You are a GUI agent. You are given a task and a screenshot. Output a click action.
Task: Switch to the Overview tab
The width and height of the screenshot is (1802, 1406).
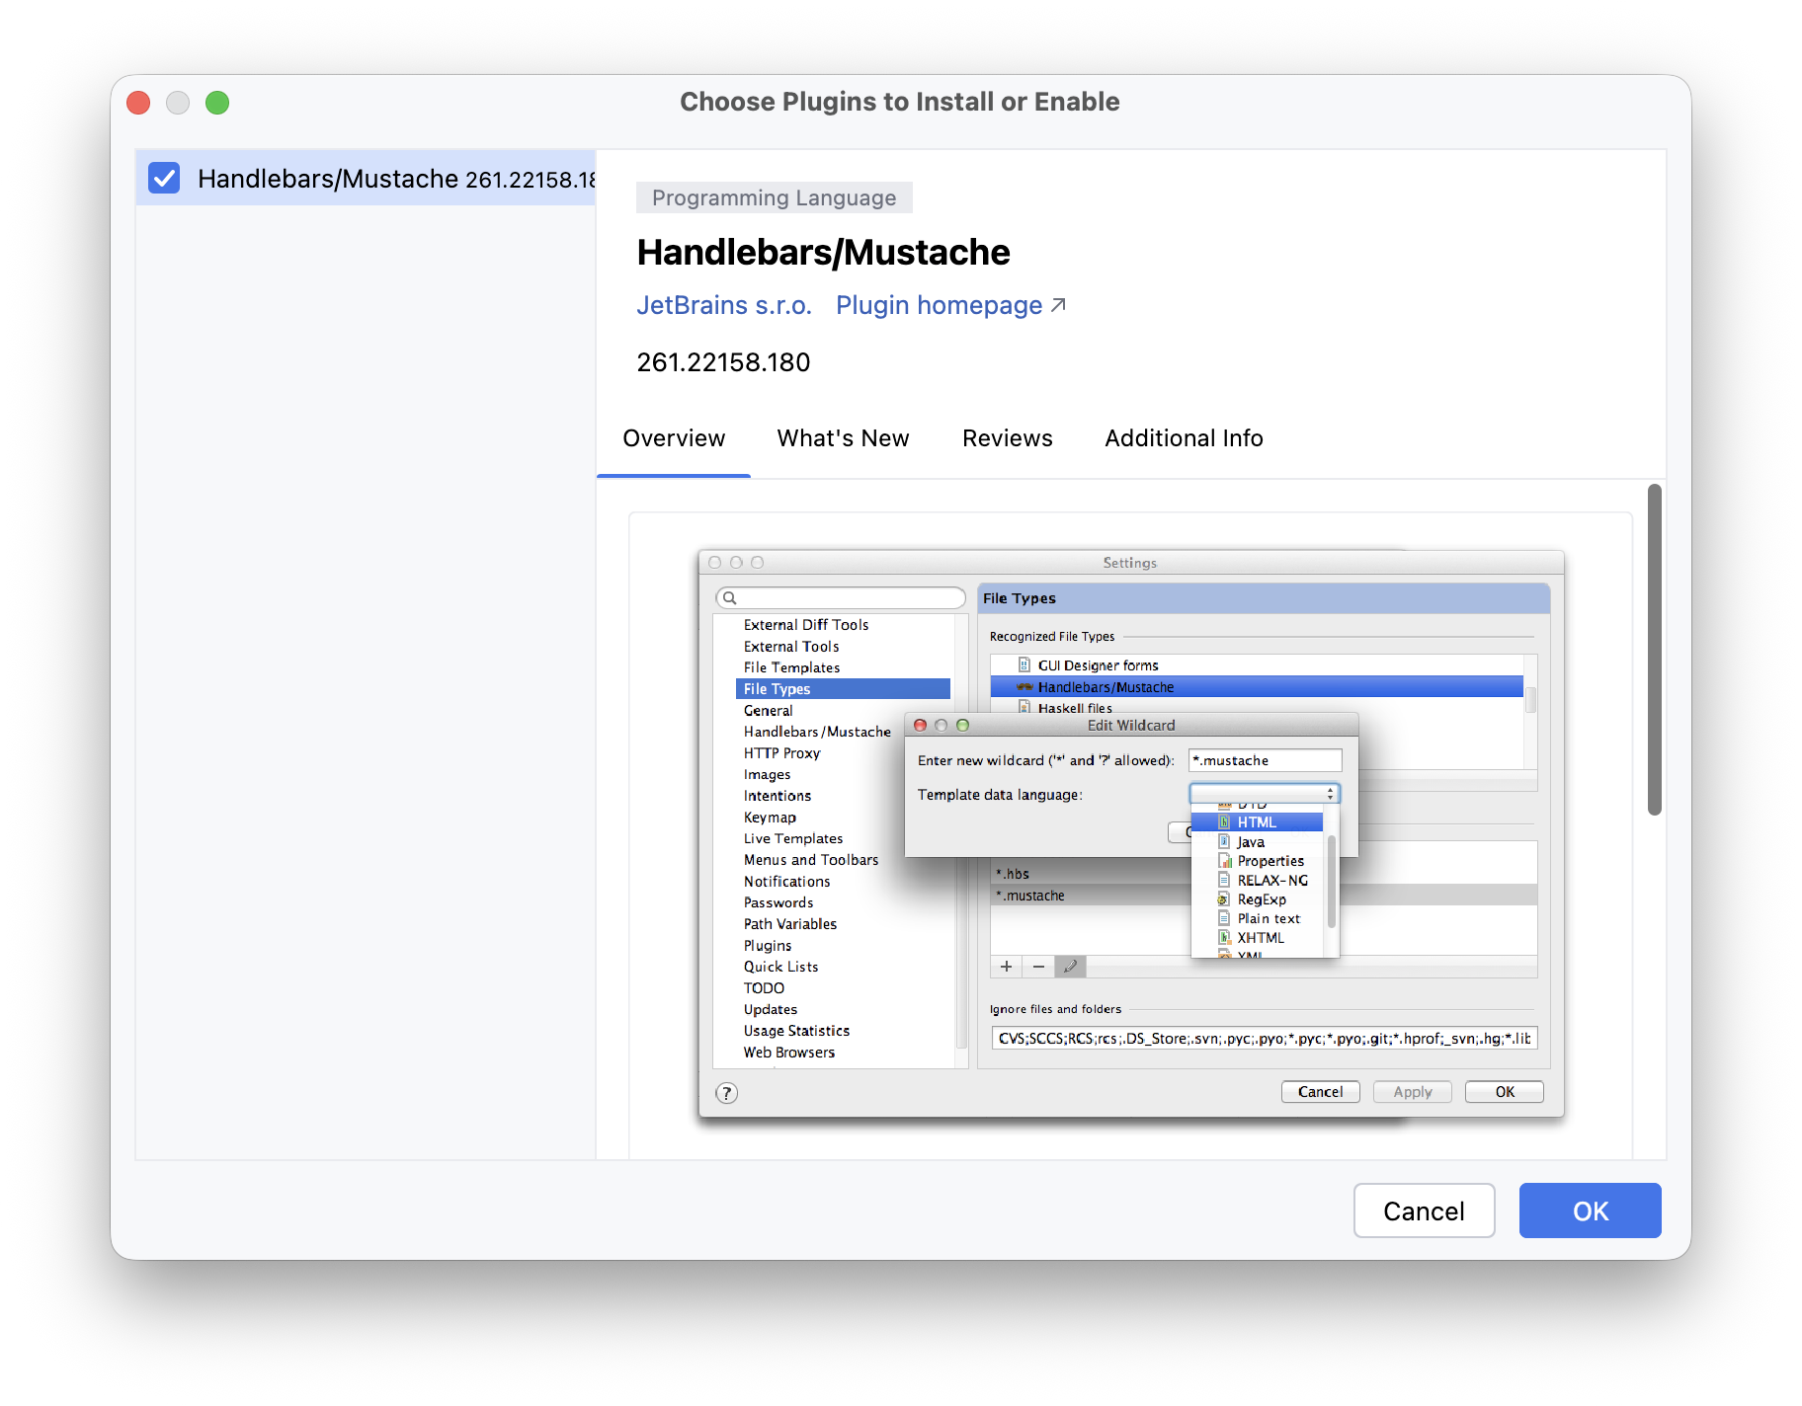(x=674, y=438)
